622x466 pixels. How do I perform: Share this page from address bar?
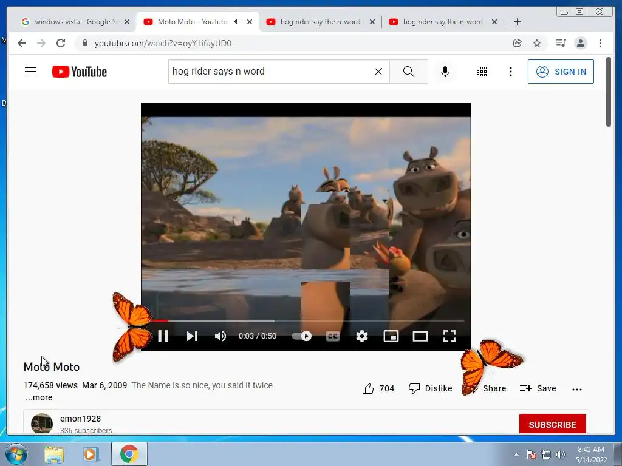(518, 43)
